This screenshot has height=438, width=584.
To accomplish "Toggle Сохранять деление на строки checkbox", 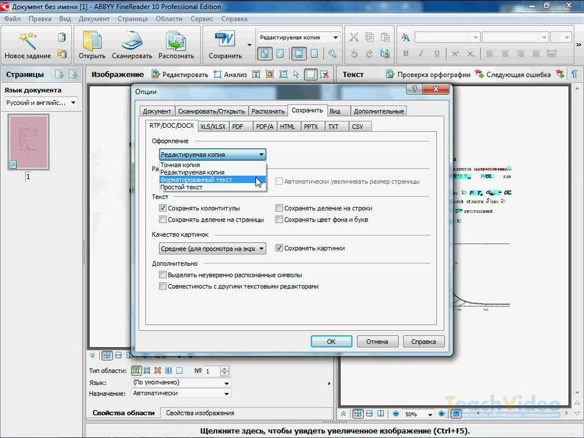I will [279, 208].
